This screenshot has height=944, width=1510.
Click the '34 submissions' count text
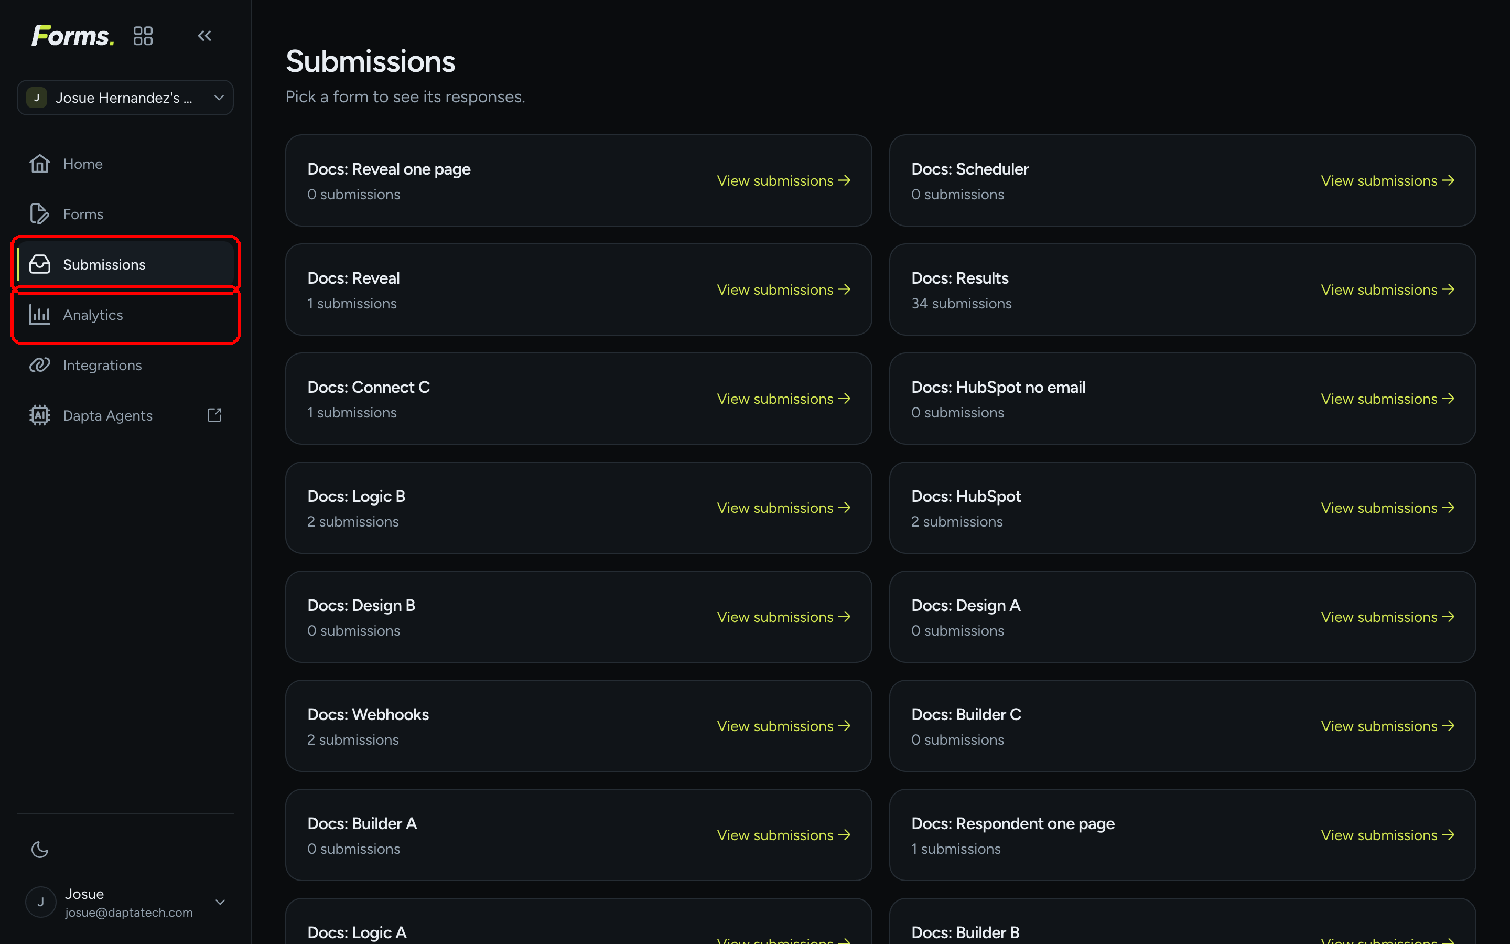[x=962, y=304]
